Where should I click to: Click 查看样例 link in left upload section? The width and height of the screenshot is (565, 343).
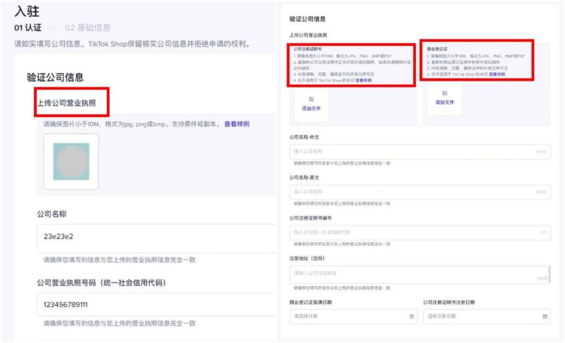coord(236,124)
